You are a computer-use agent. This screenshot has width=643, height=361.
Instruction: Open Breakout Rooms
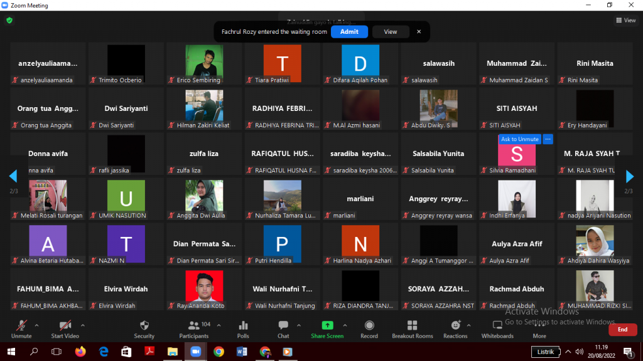tap(412, 325)
